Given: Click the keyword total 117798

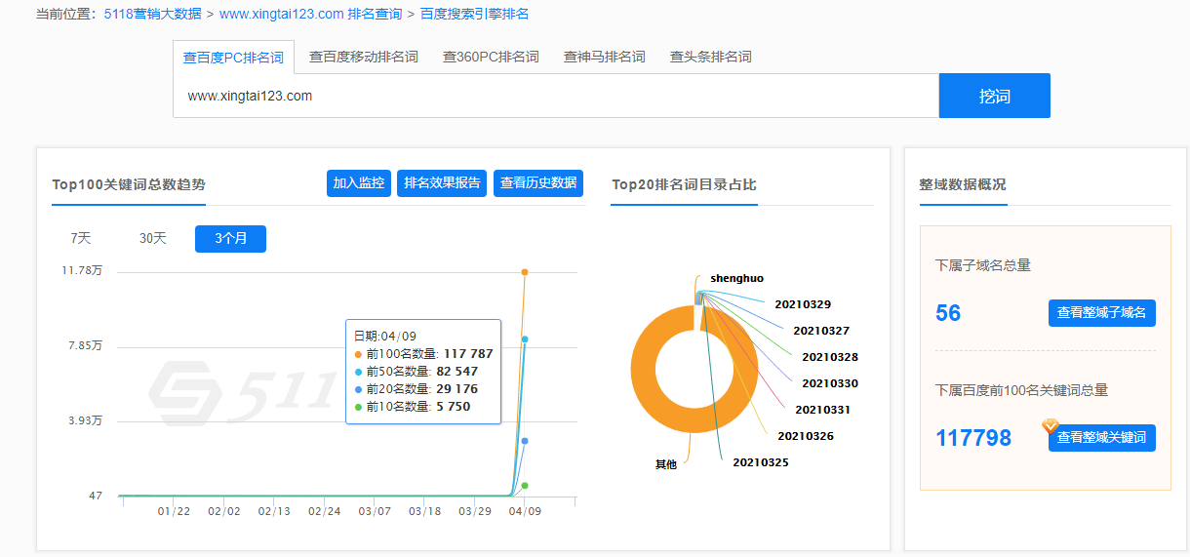Looking at the screenshot, I should coord(973,438).
